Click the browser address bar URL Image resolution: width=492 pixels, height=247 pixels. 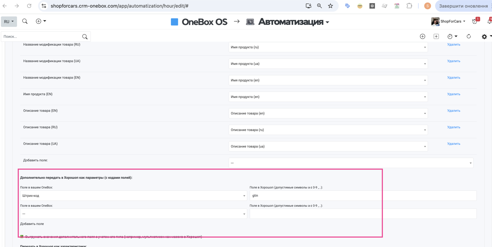coord(119,6)
